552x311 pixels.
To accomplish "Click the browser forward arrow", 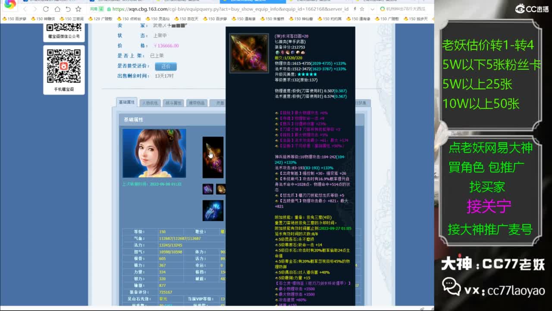I will pos(35,9).
